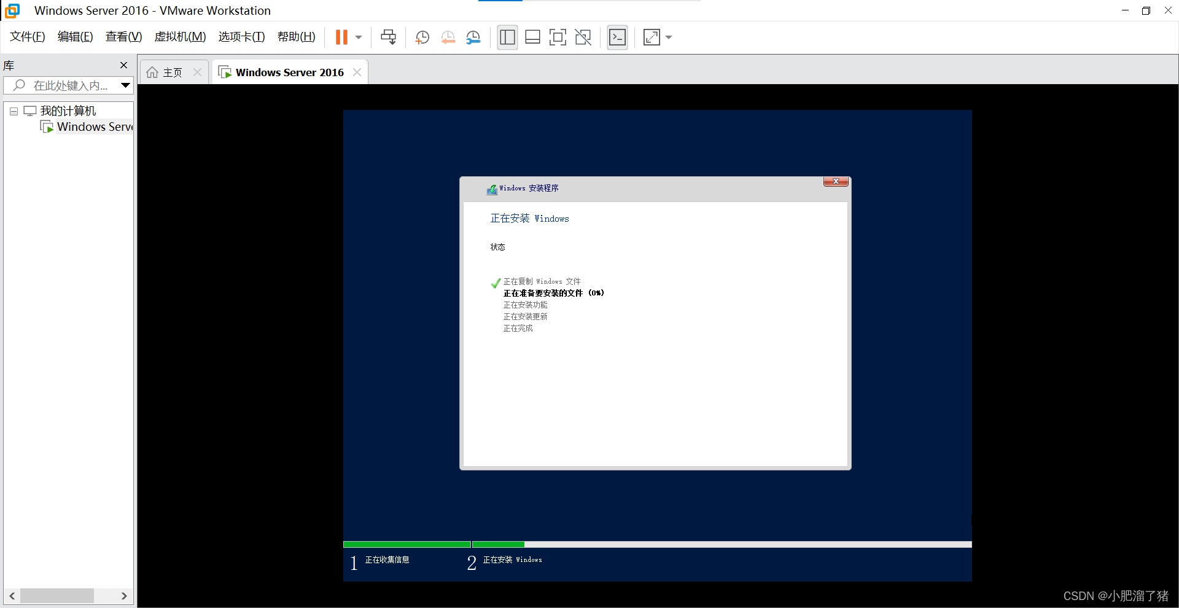This screenshot has height=608, width=1179.
Task: Open the 选项卡(T) menu
Action: (241, 37)
